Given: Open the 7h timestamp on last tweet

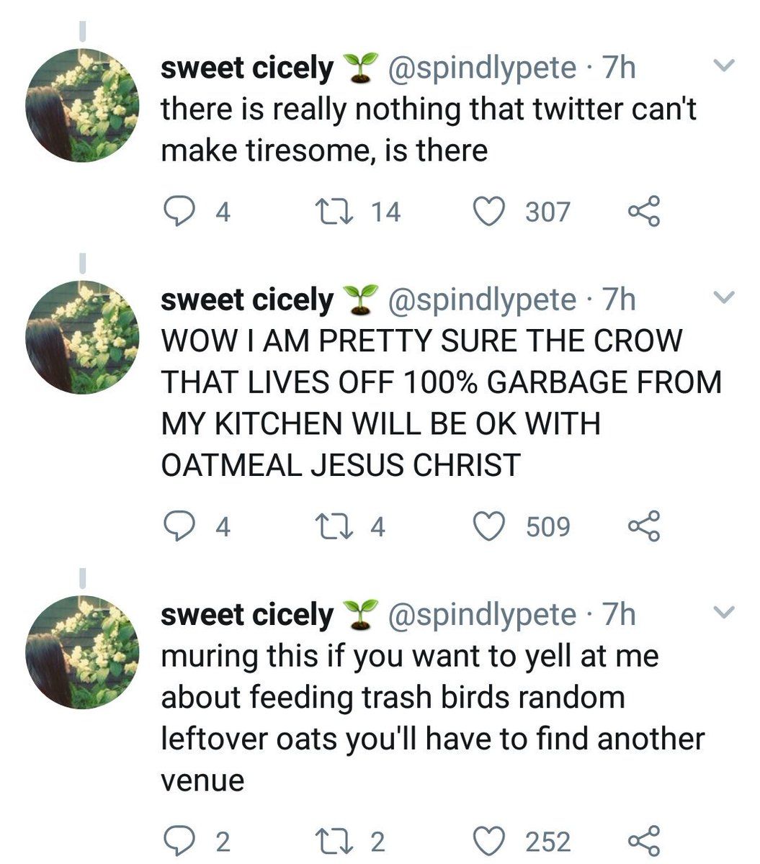Looking at the screenshot, I should (x=619, y=615).
